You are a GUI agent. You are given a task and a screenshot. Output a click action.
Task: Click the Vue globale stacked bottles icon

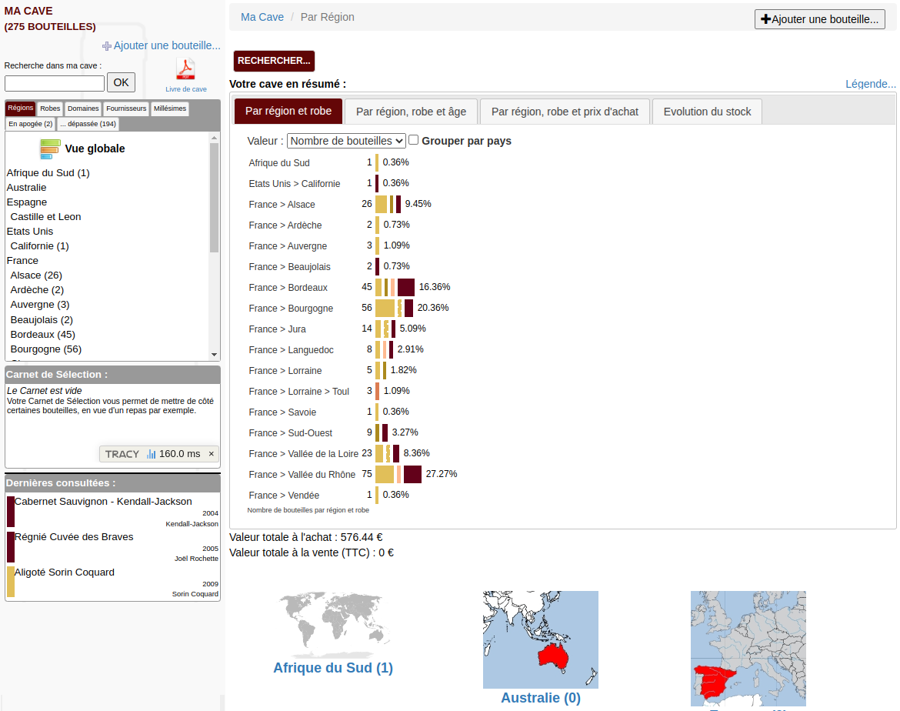click(49, 148)
